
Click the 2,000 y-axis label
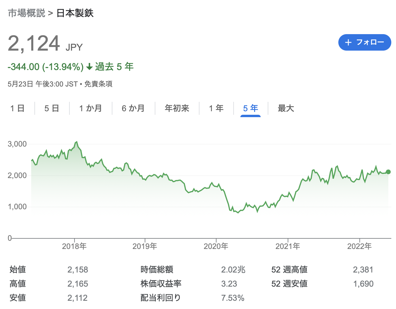click(17, 175)
